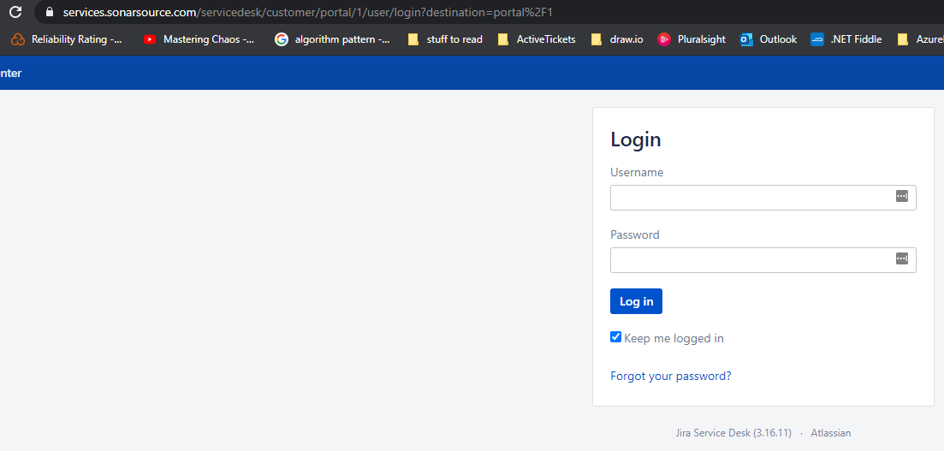Click the Password field label
The image size is (944, 451).
click(635, 234)
